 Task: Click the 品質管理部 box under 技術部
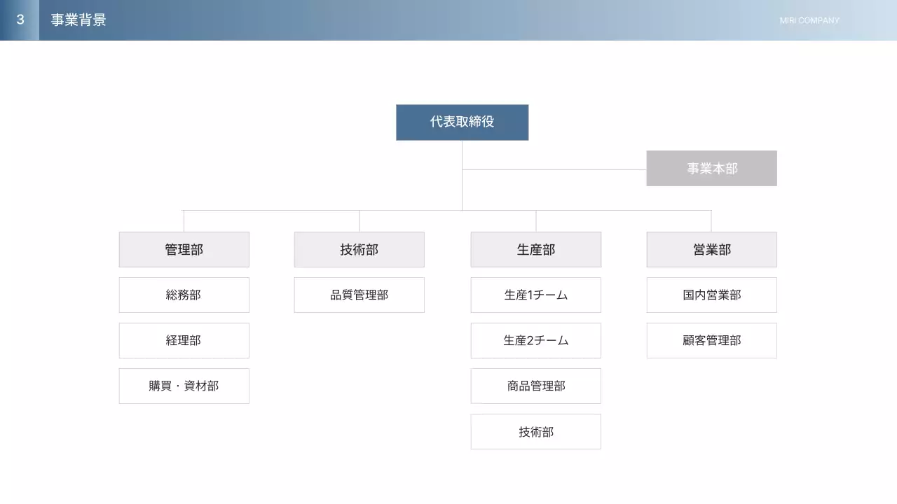359,295
